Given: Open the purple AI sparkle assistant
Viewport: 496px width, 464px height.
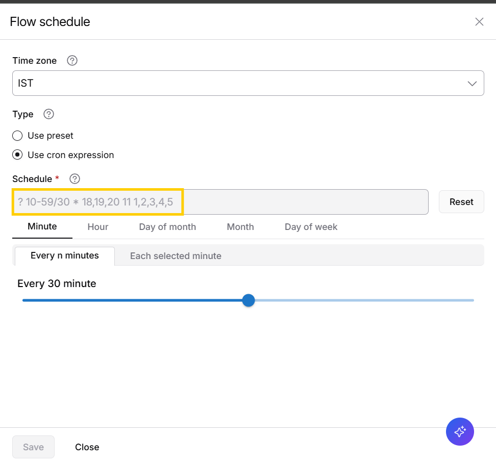Looking at the screenshot, I should point(460,432).
